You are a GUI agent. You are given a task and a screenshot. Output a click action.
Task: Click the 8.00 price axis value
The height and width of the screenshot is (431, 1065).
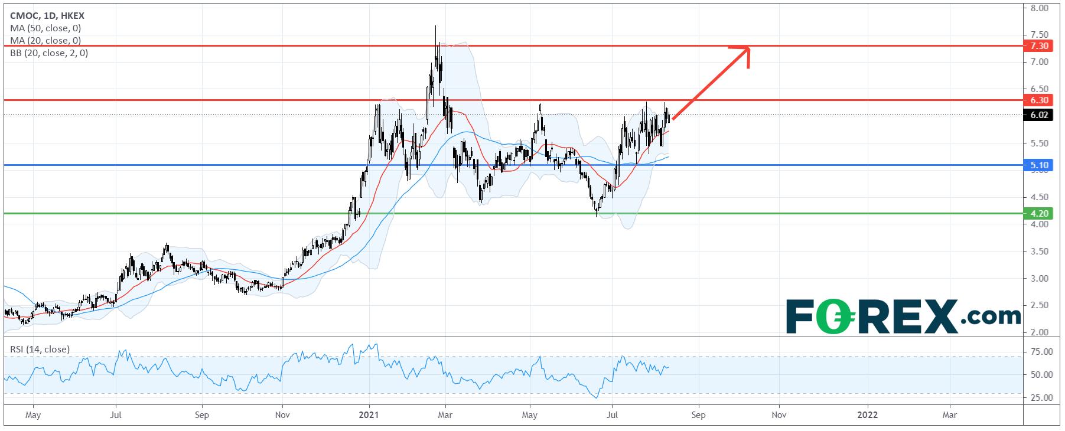tap(1039, 8)
